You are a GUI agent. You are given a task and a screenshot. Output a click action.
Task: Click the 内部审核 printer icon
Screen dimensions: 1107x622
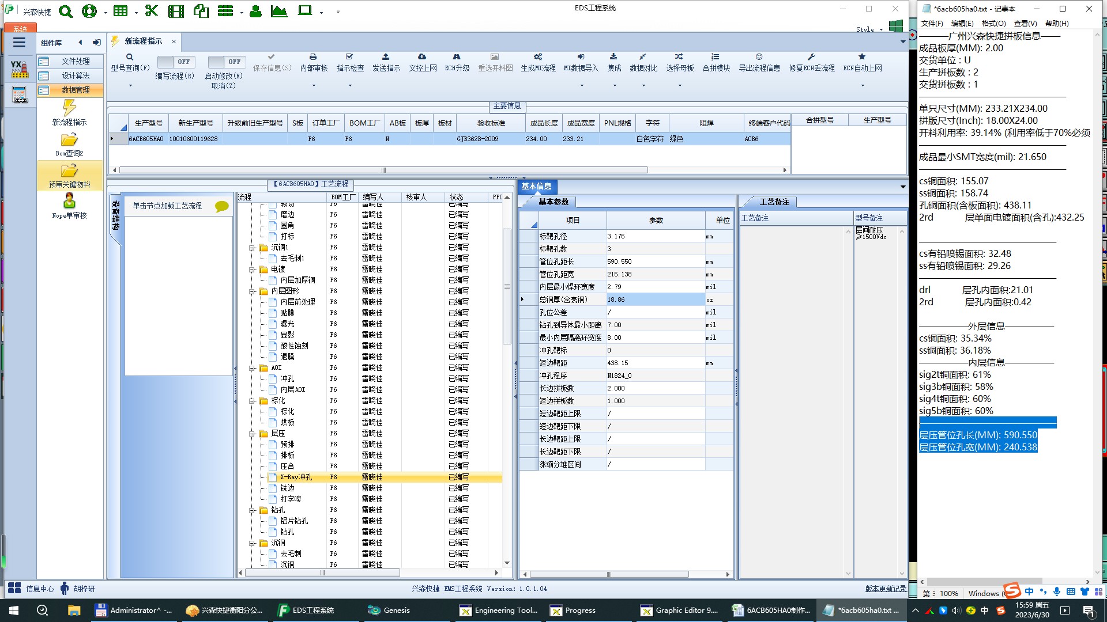pyautogui.click(x=313, y=57)
